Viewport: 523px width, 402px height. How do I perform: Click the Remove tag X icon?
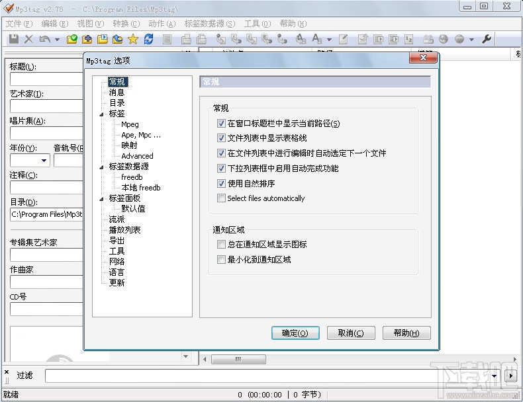tap(28, 39)
